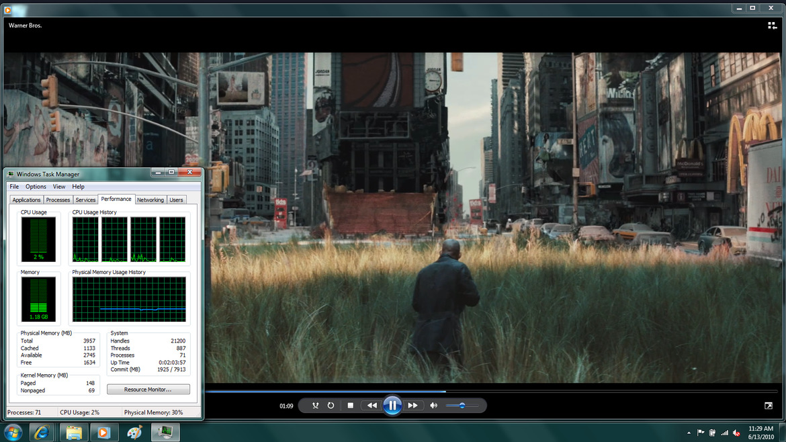This screenshot has height=442, width=786.
Task: Click status bar CPU Usage: 2%
Action: coord(80,412)
